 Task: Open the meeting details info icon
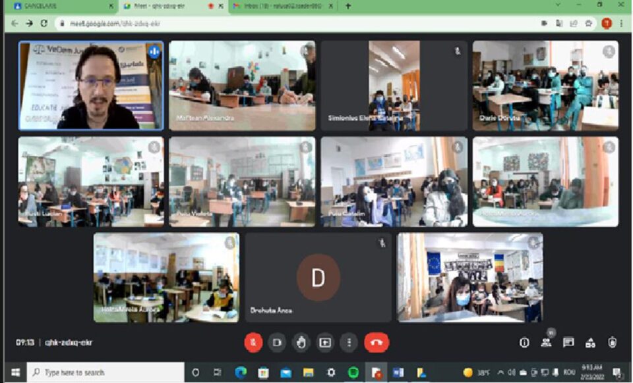(x=524, y=342)
